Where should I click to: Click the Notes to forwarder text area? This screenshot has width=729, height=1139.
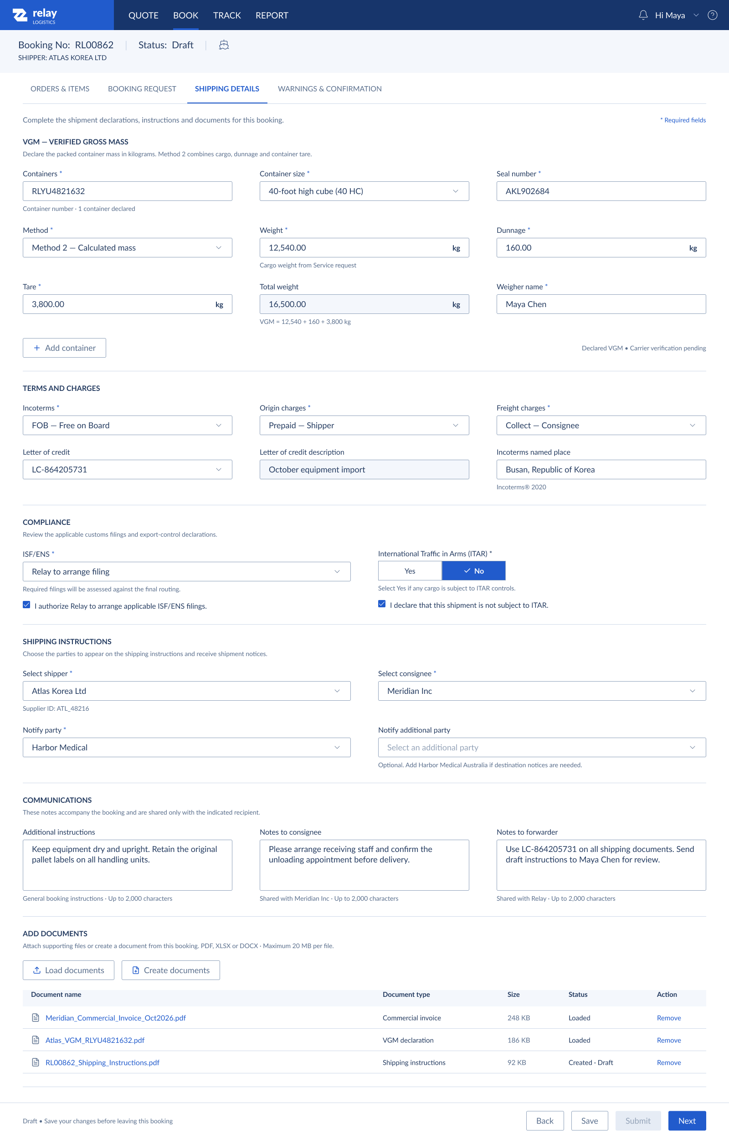601,865
